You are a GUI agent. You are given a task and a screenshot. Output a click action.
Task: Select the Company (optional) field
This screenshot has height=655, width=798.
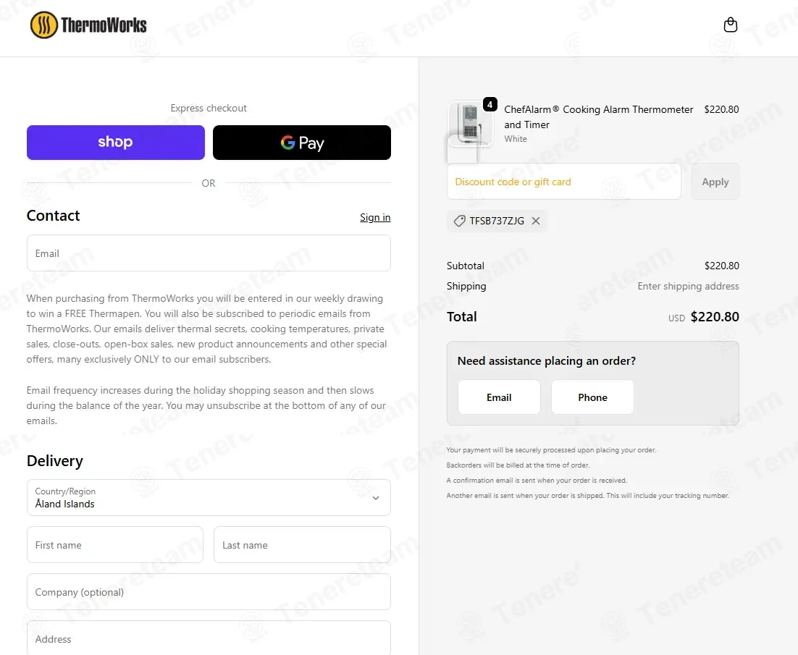click(209, 592)
